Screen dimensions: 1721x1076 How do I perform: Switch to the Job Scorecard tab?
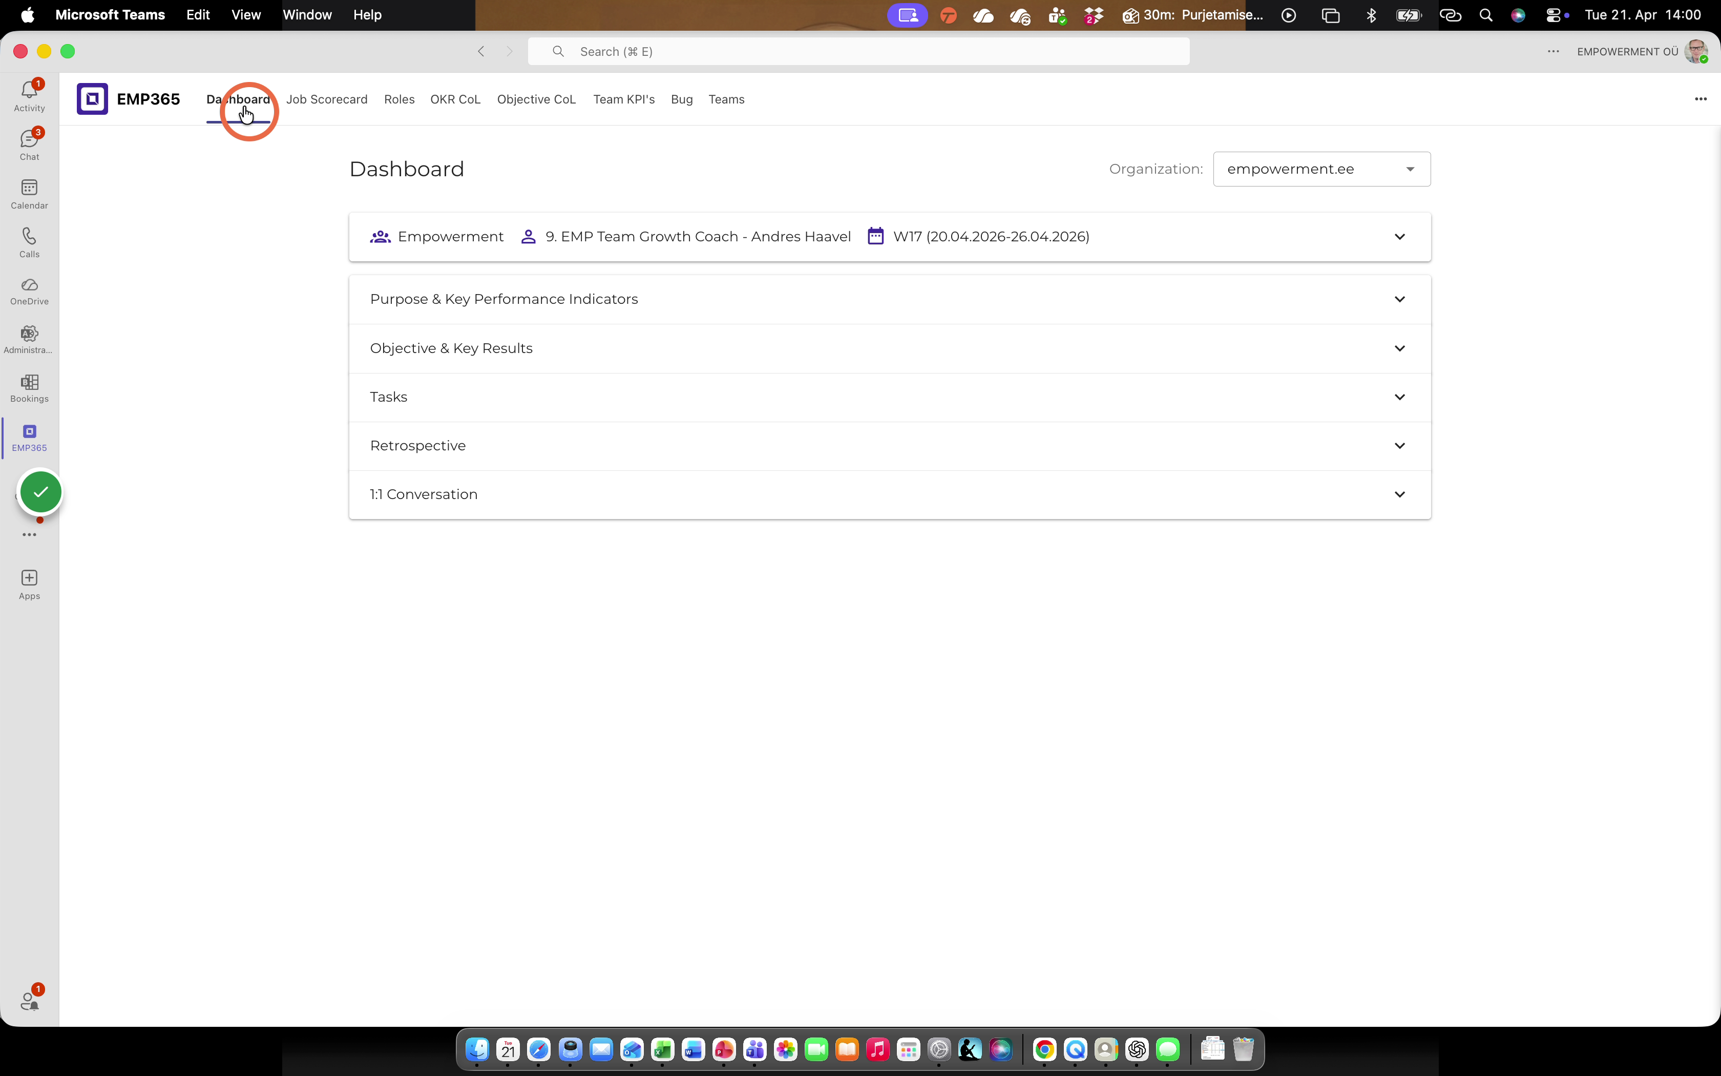pos(326,99)
